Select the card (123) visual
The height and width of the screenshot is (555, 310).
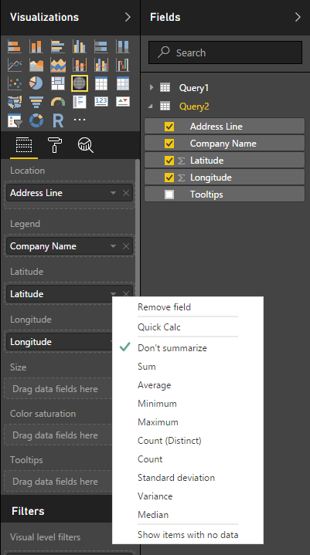pyautogui.click(x=101, y=102)
